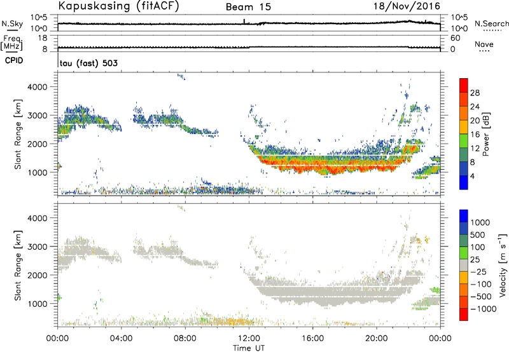Click the '-1000' tick on velocity color bar

pos(483,309)
